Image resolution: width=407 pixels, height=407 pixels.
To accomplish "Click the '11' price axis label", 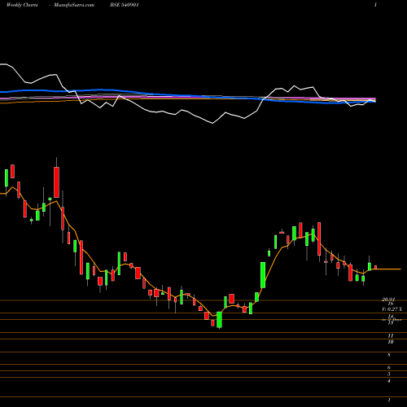I will pos(391,336).
